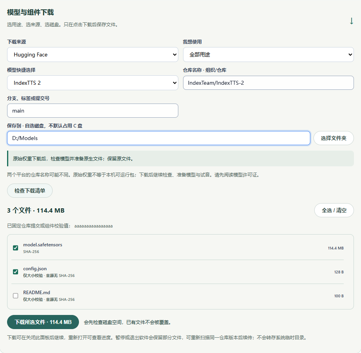The height and width of the screenshot is (353, 361).
Task: Expand the 模型快捷选择 IndexTTS 2 dropdown
Action: click(93, 83)
